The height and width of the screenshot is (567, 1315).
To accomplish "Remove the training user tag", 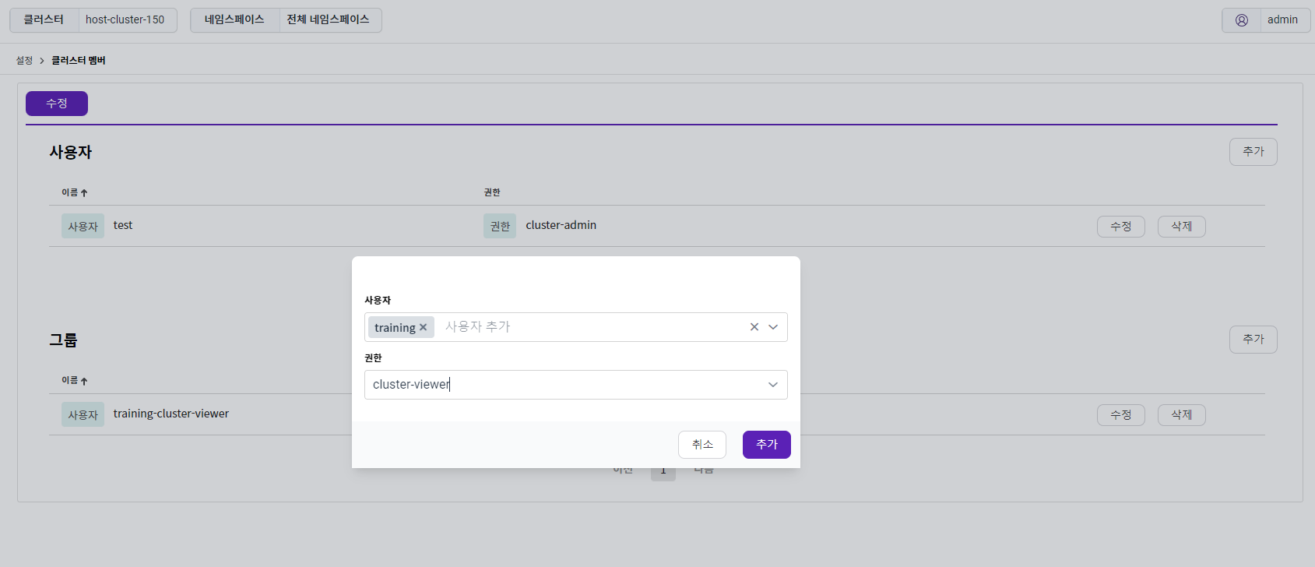I will click(x=423, y=327).
